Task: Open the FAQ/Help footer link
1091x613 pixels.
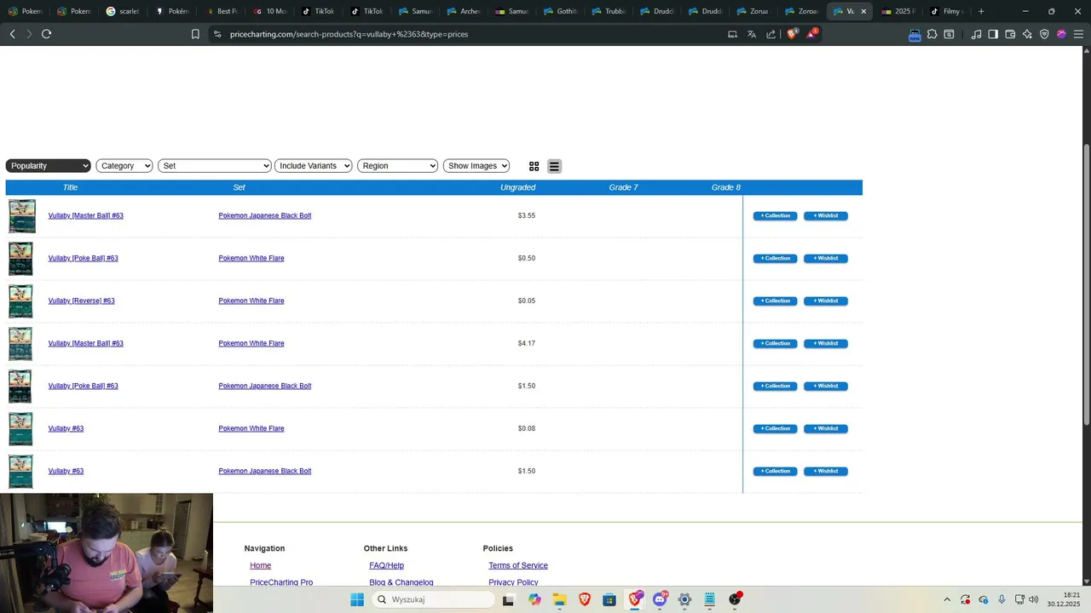Action: (x=386, y=565)
